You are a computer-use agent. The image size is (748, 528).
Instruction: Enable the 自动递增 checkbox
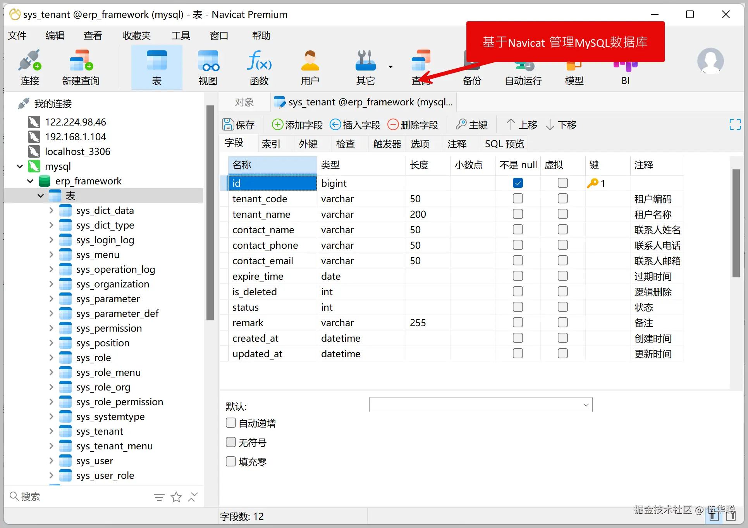[x=231, y=423]
